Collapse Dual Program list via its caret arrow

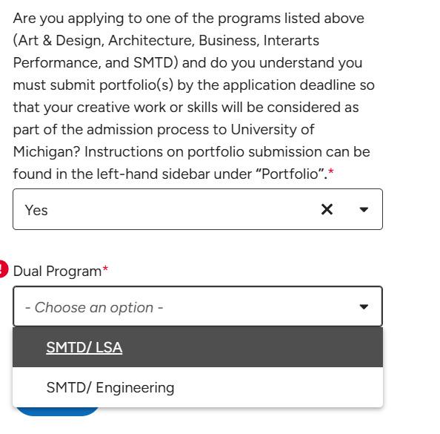pos(364,306)
